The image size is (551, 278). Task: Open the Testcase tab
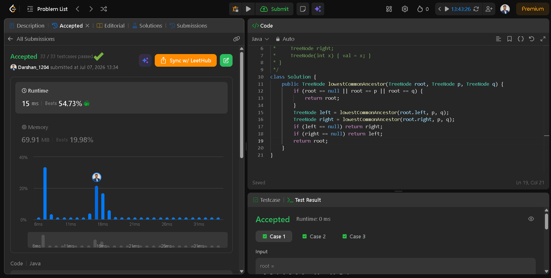pyautogui.click(x=267, y=200)
